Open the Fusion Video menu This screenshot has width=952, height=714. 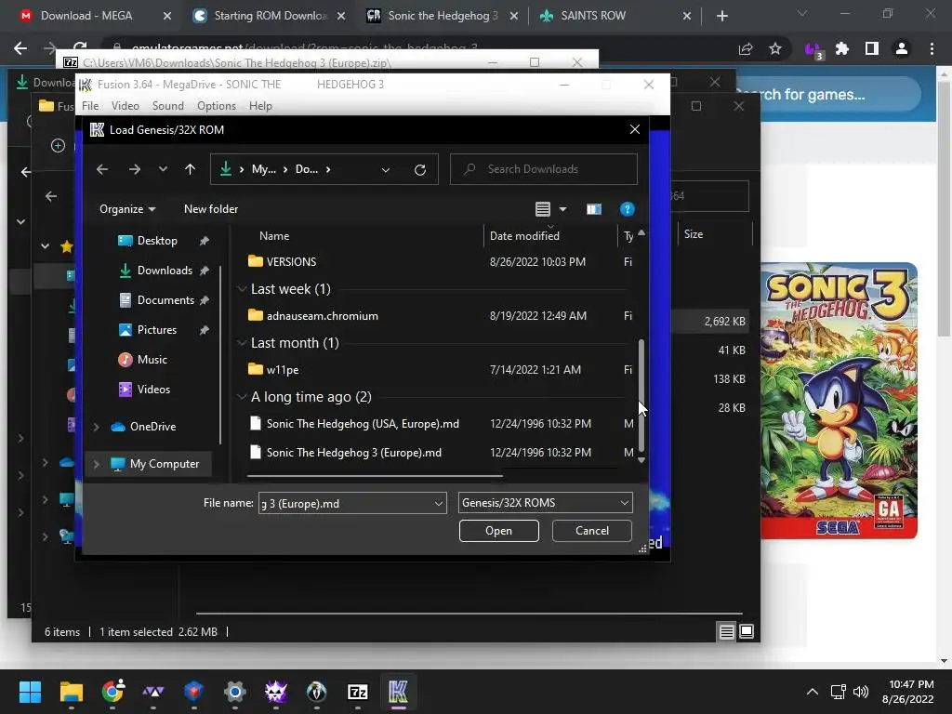click(x=126, y=106)
